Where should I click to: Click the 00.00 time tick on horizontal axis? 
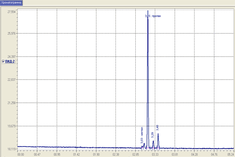click(21, 155)
